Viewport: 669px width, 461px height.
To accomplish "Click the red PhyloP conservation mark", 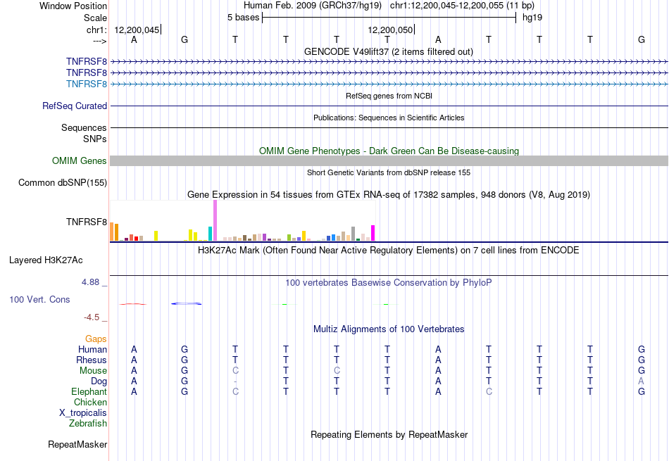I will (133, 304).
